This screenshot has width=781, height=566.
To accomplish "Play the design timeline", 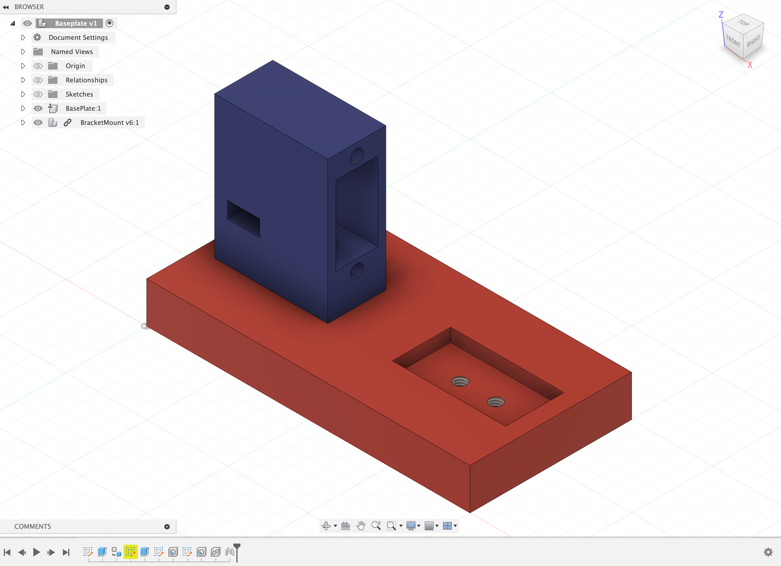I will click(x=37, y=552).
